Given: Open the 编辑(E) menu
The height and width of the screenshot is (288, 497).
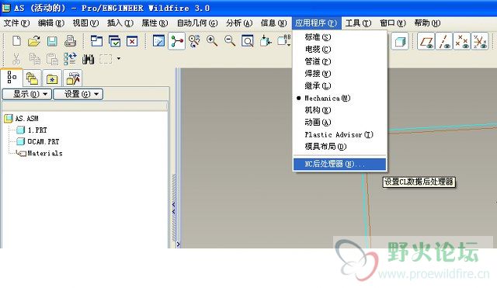Looking at the screenshot, I should tap(51, 23).
